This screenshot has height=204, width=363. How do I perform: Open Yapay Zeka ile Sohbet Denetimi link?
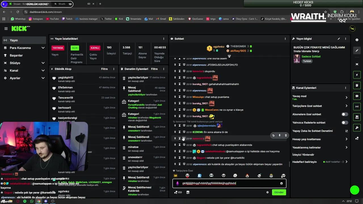click(320, 131)
